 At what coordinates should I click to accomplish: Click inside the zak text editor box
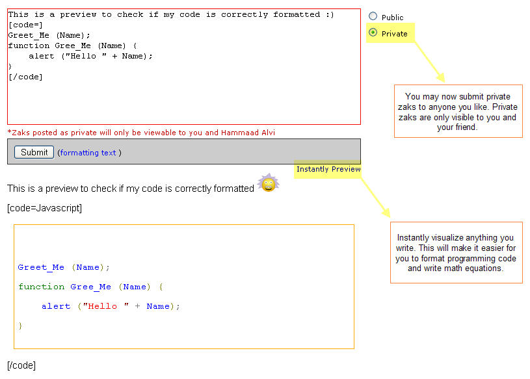click(184, 66)
